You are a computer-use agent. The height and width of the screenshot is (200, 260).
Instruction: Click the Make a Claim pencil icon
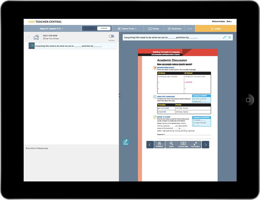click(155, 117)
